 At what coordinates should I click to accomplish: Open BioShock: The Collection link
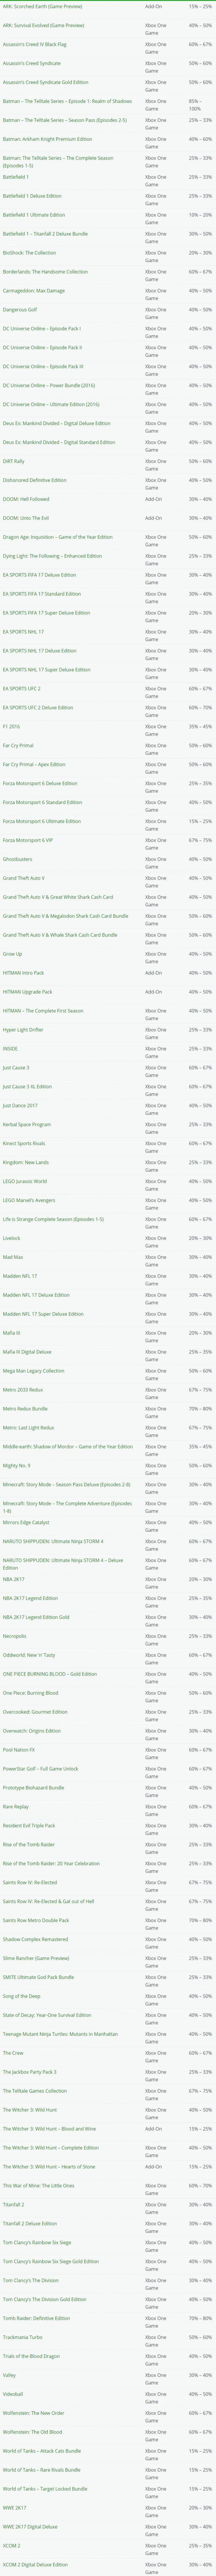(x=30, y=253)
